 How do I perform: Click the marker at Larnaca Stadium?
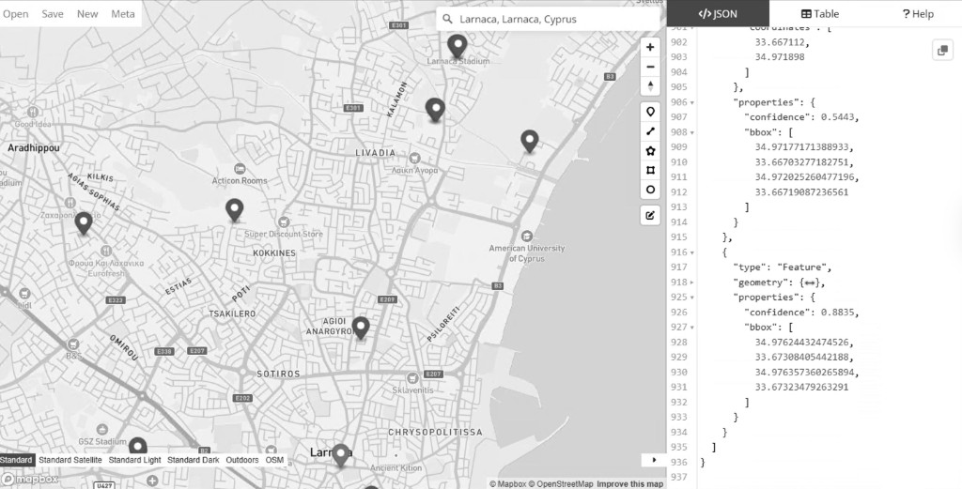coord(458,47)
